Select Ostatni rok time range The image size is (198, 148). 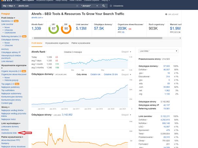coord(96,74)
